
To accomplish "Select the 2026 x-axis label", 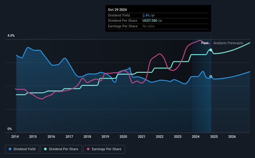I will coord(232,137).
